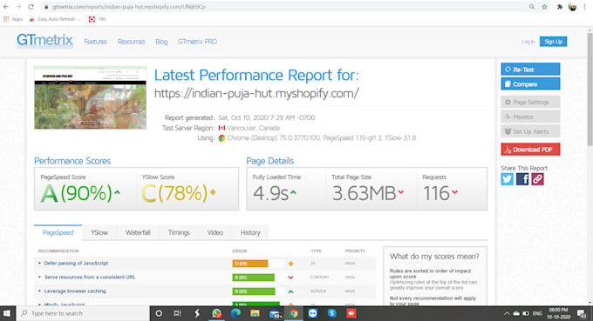Screen dimensions: 593x321
Task: Click the page vertical scrollbar
Action: coord(590,90)
